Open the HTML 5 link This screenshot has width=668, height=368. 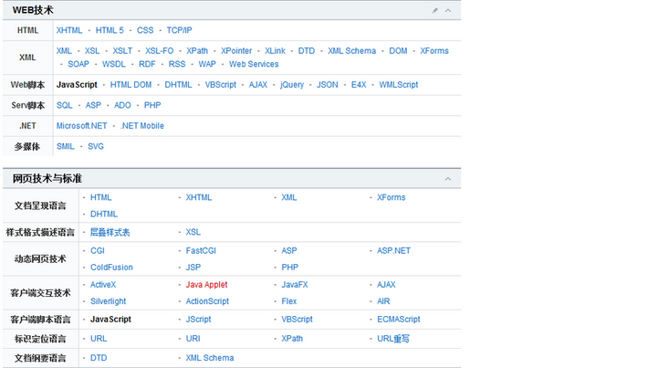pyautogui.click(x=110, y=30)
